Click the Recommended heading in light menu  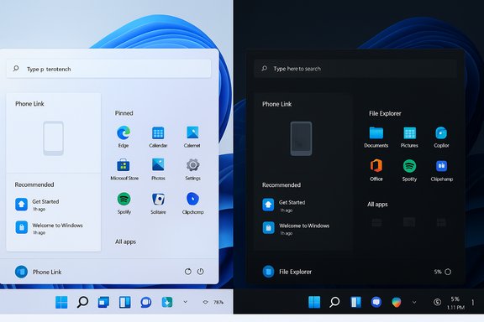tap(34, 184)
